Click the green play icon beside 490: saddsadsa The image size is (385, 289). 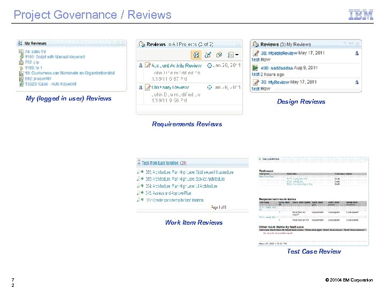click(256, 67)
